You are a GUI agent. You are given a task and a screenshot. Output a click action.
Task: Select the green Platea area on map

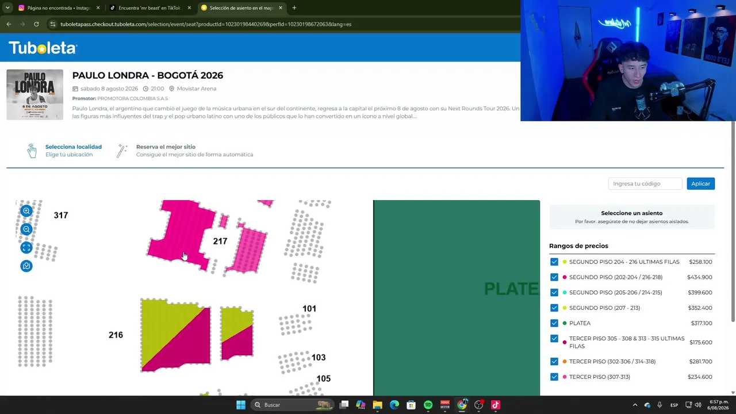[x=457, y=298]
